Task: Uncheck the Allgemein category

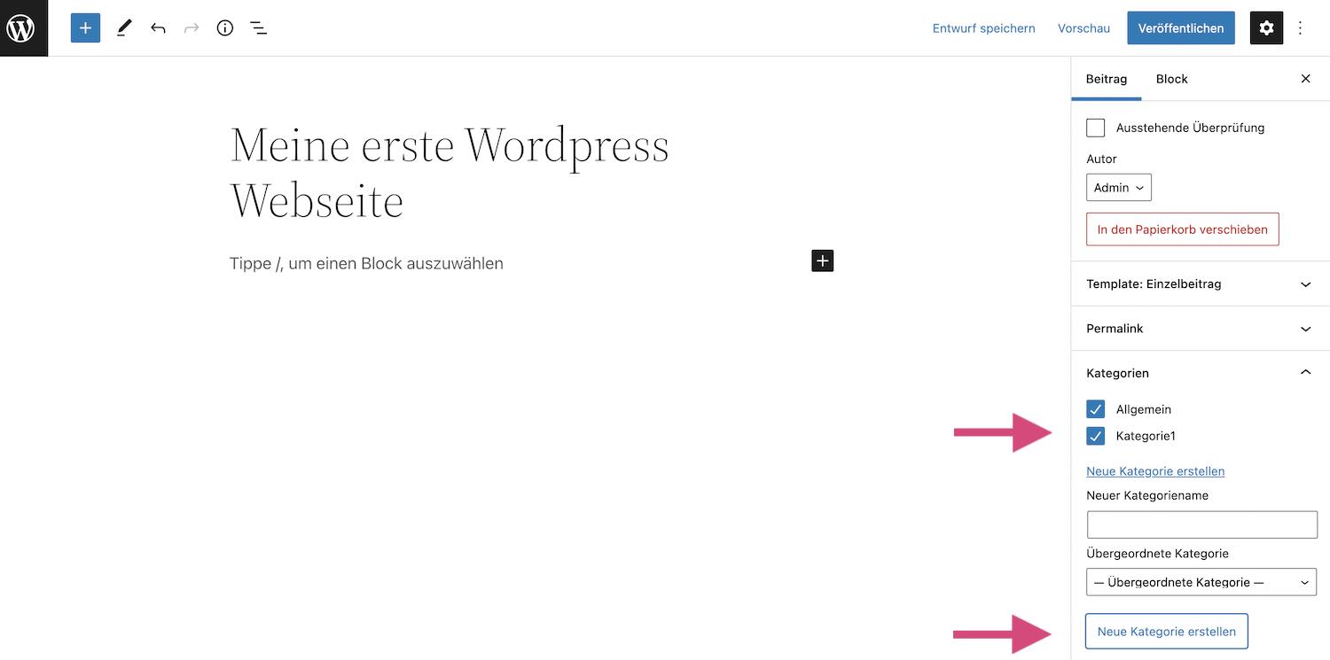Action: click(x=1096, y=409)
